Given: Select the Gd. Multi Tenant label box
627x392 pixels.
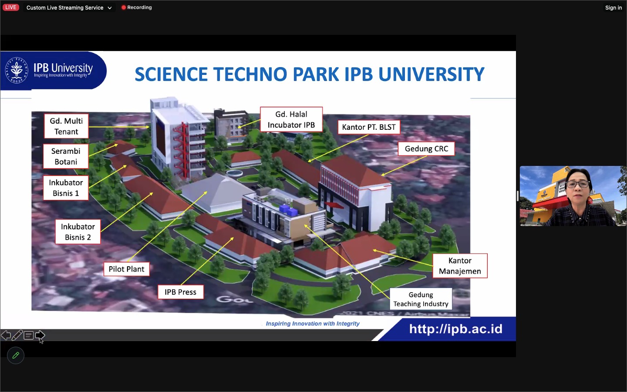Looking at the screenshot, I should coord(66,126).
